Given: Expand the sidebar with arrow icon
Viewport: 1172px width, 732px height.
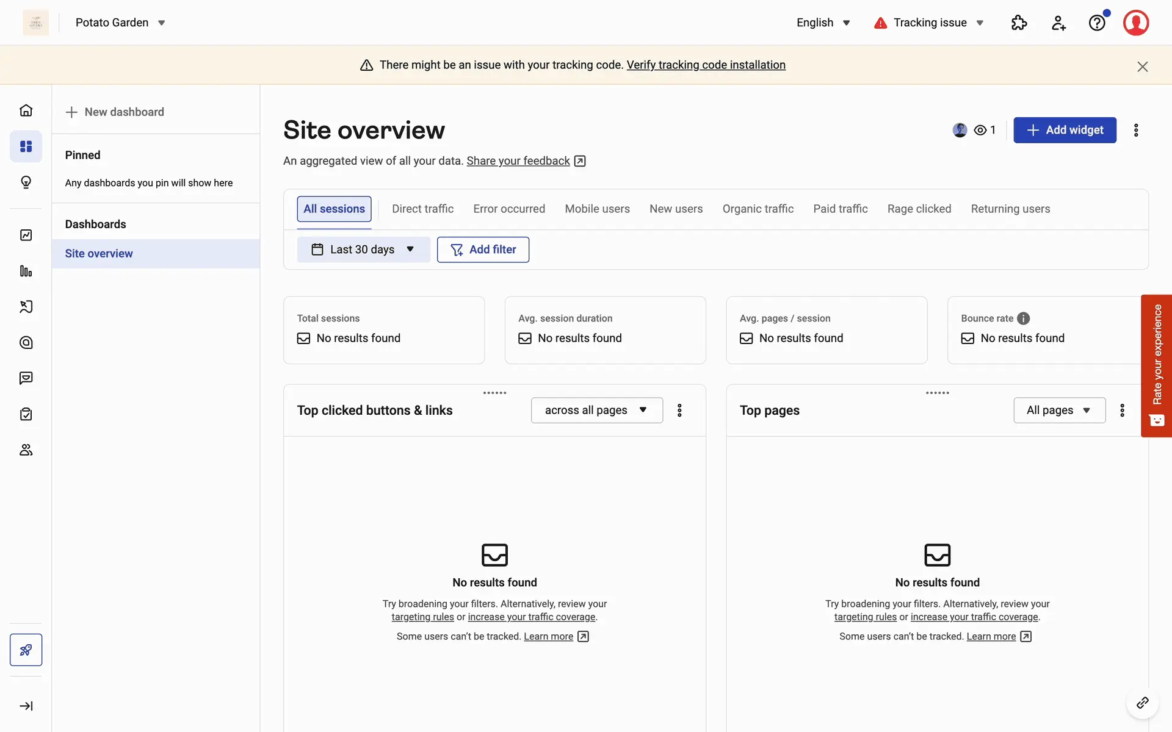Looking at the screenshot, I should 26,706.
